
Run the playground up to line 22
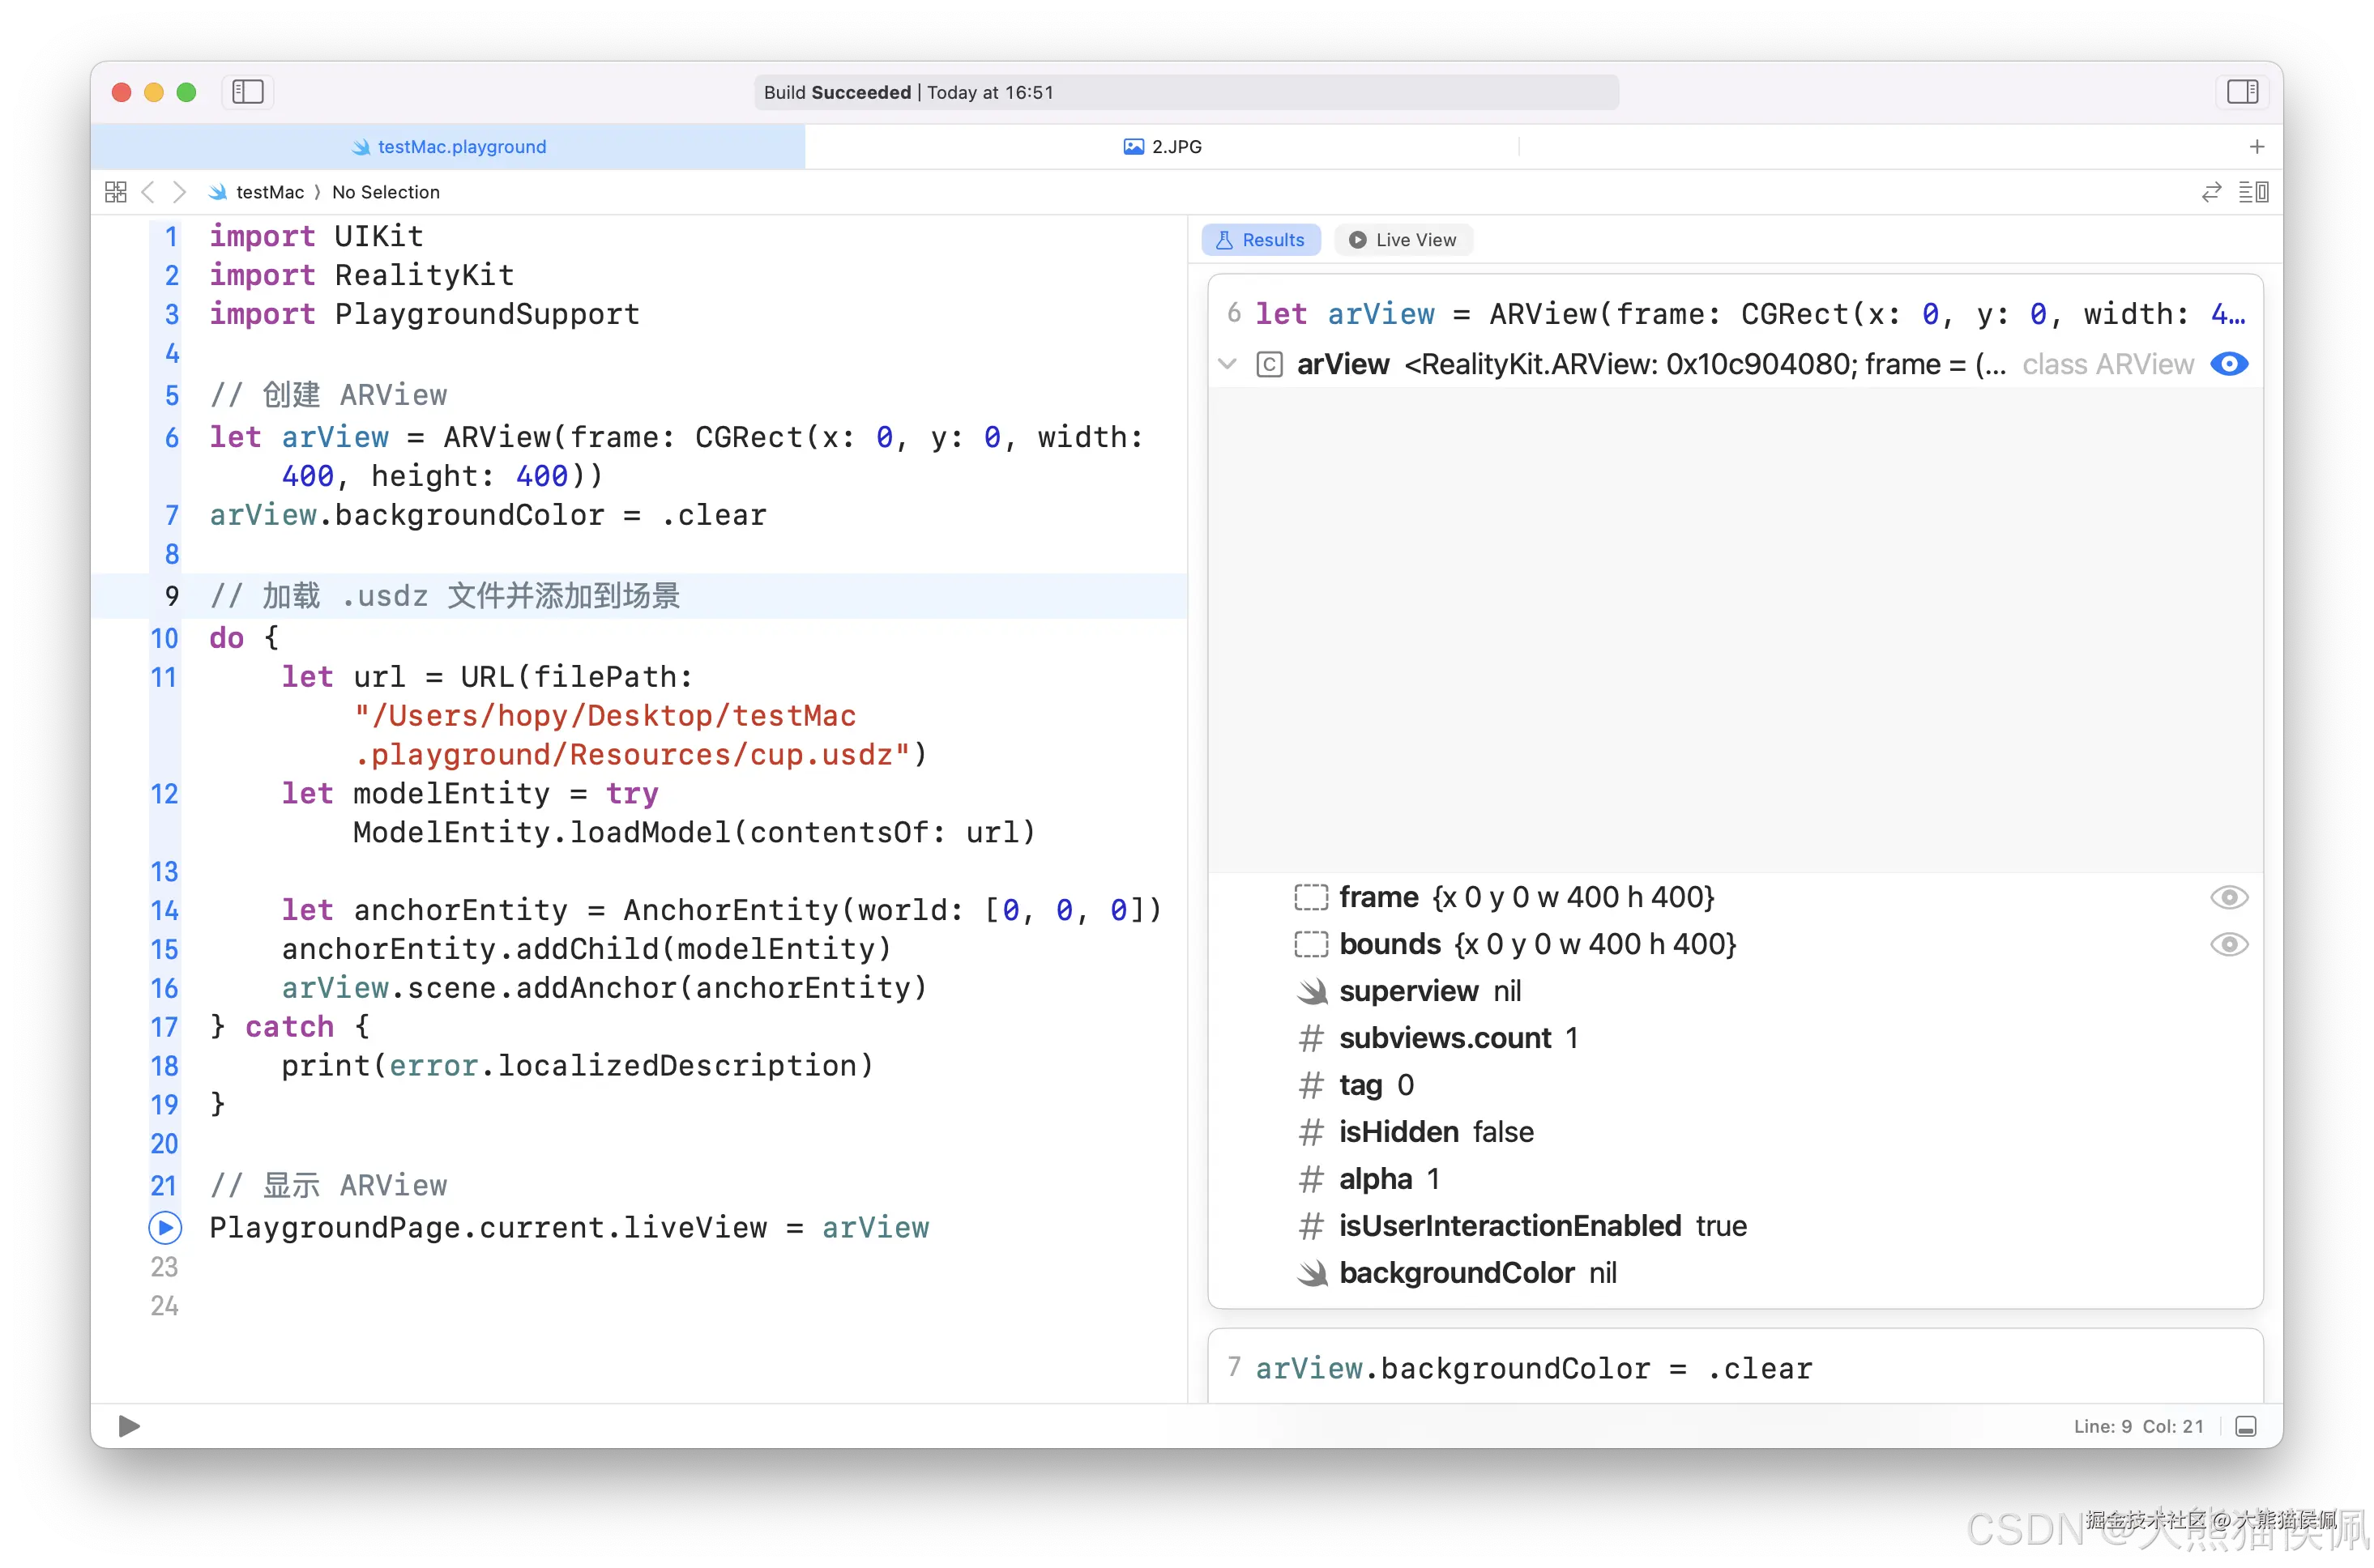[165, 1227]
